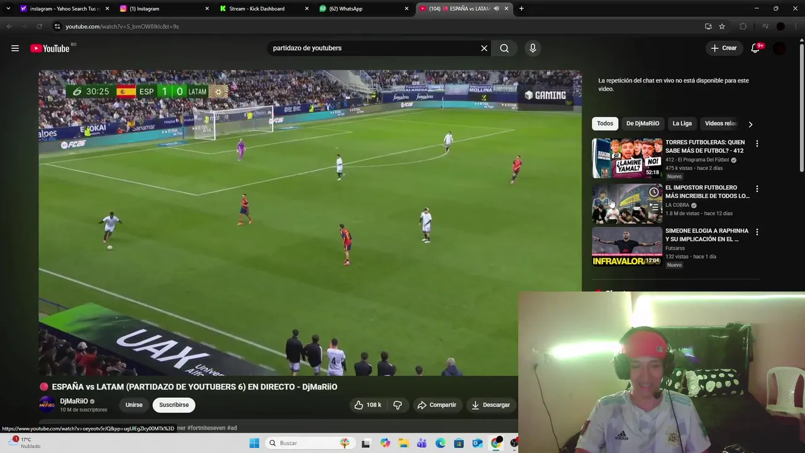Open the La COBRA channel name

(677, 205)
